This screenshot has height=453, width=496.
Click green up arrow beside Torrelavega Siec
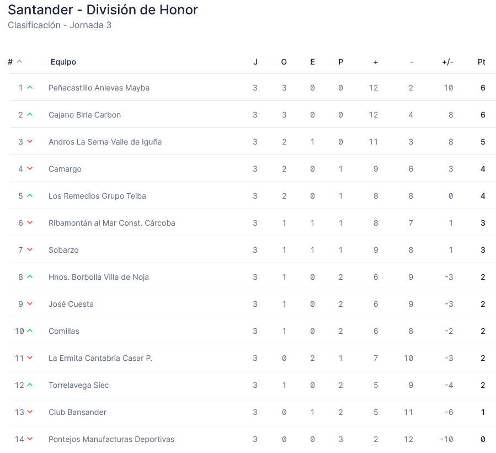30,385
